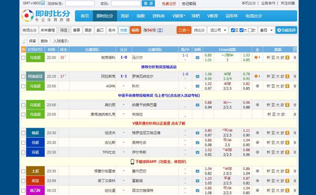
Task: Check the box for the 英冠 23:59 match
Action: click(23, 181)
